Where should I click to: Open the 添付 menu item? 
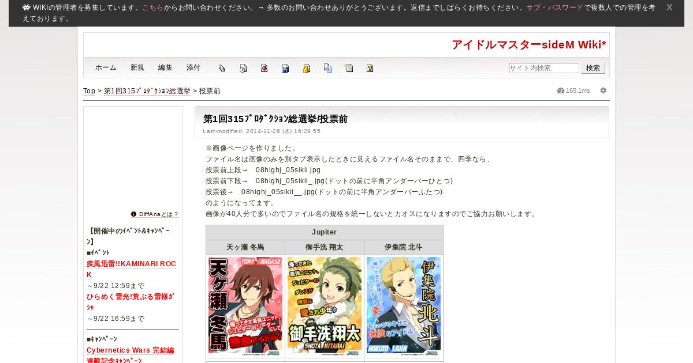coord(193,67)
